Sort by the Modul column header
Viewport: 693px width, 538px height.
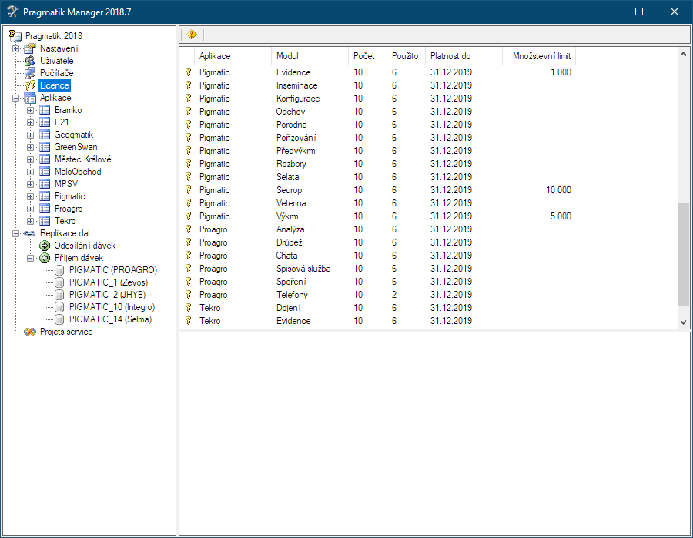tap(310, 56)
